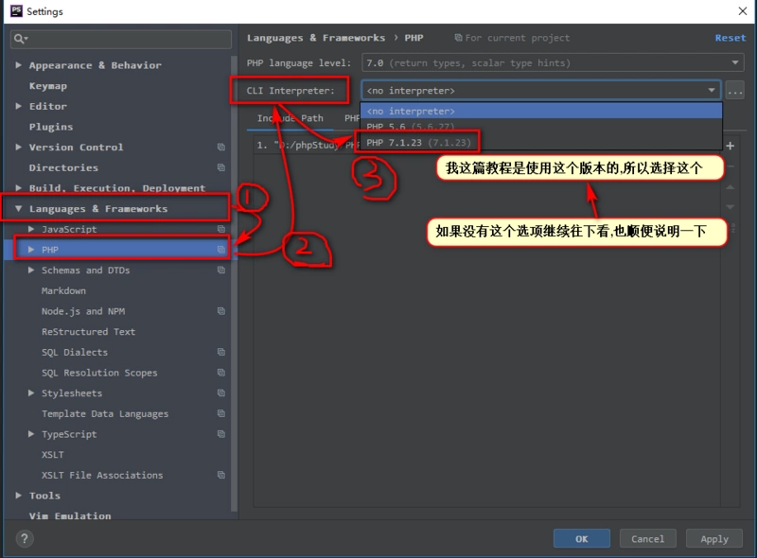
Task: Open interpreter browse dialog via the '...' button
Action: [x=734, y=91]
